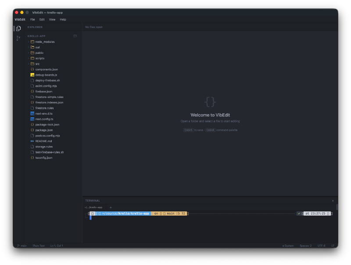Click the yellow JS icon of debug-boards.js
The width and height of the screenshot is (351, 265).
point(32,75)
